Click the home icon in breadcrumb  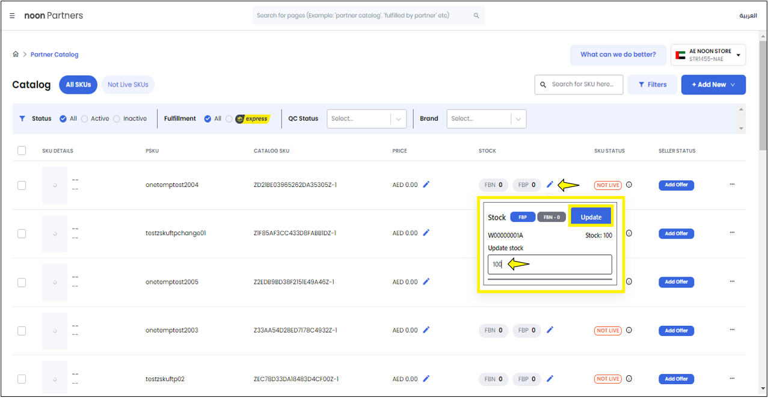point(16,54)
